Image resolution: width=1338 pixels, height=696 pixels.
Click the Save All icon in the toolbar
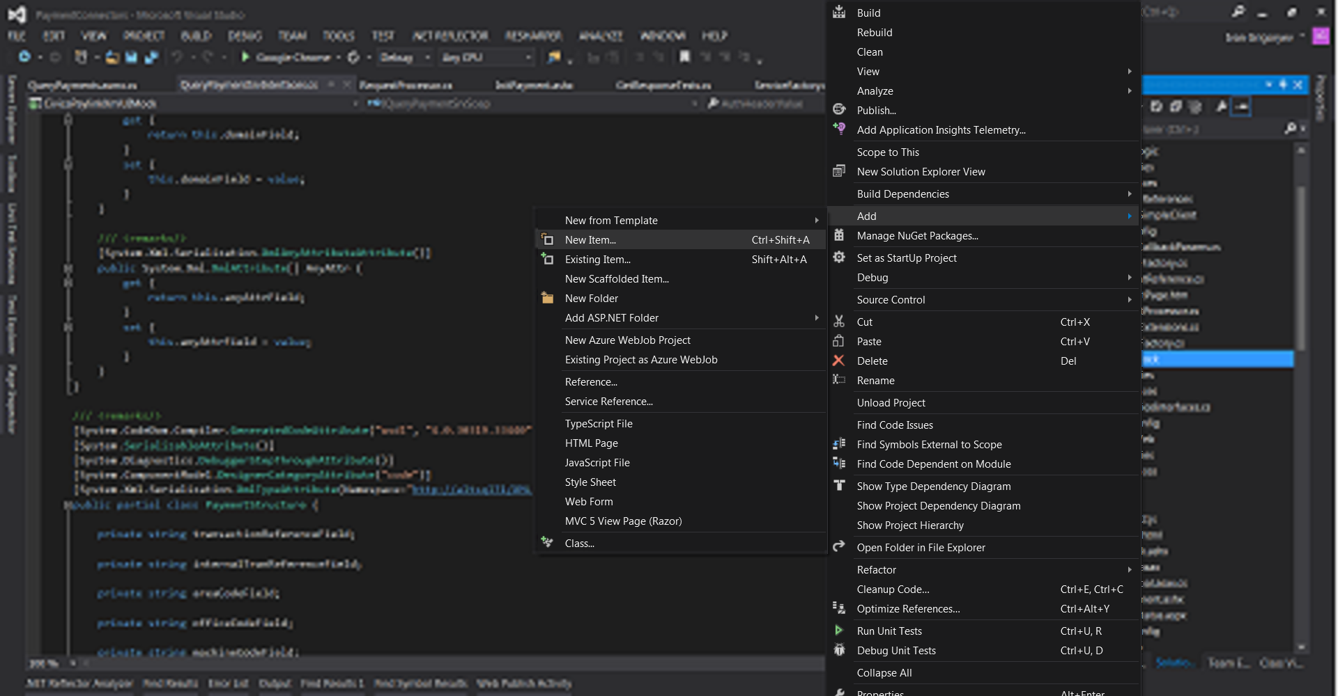(152, 57)
